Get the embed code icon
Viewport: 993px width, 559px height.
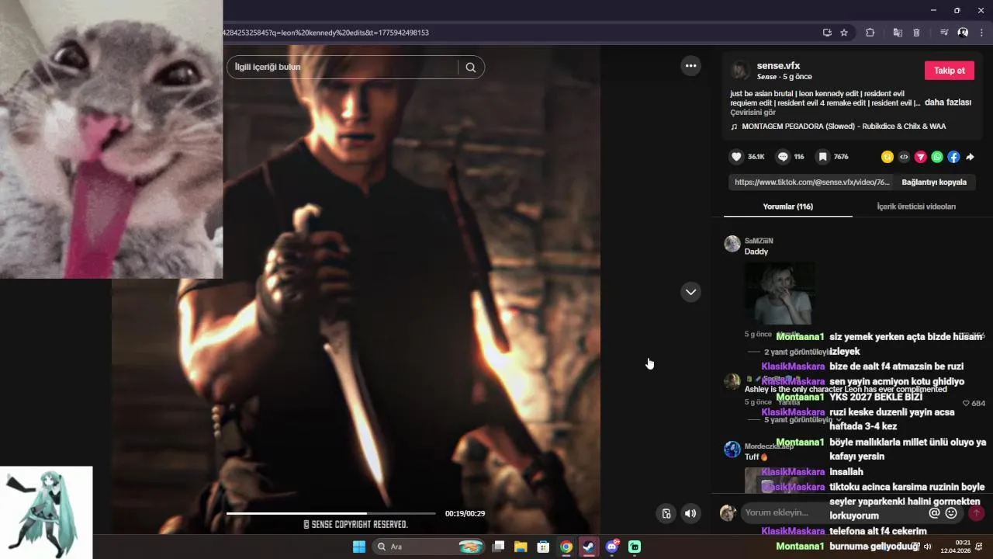pos(904,157)
